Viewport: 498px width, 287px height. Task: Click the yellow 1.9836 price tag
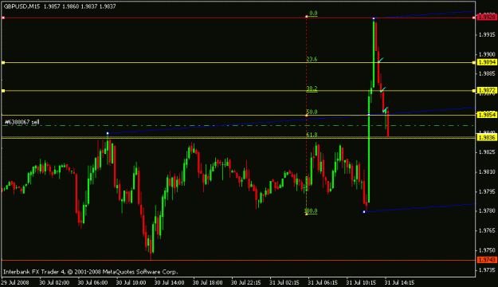point(487,138)
